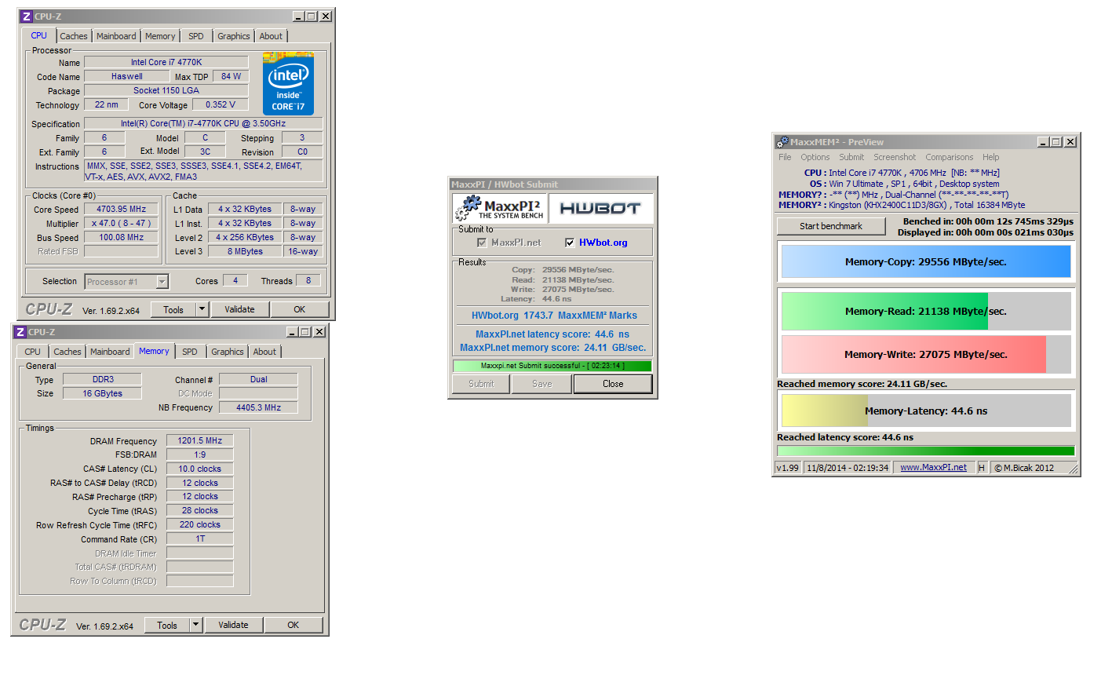The image size is (1112, 679).
Task: Select Caches tab in bottom CPU-Z window
Action: pos(67,352)
